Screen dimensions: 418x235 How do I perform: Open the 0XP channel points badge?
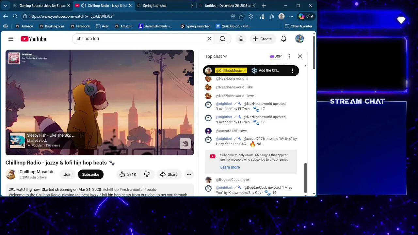(x=276, y=56)
